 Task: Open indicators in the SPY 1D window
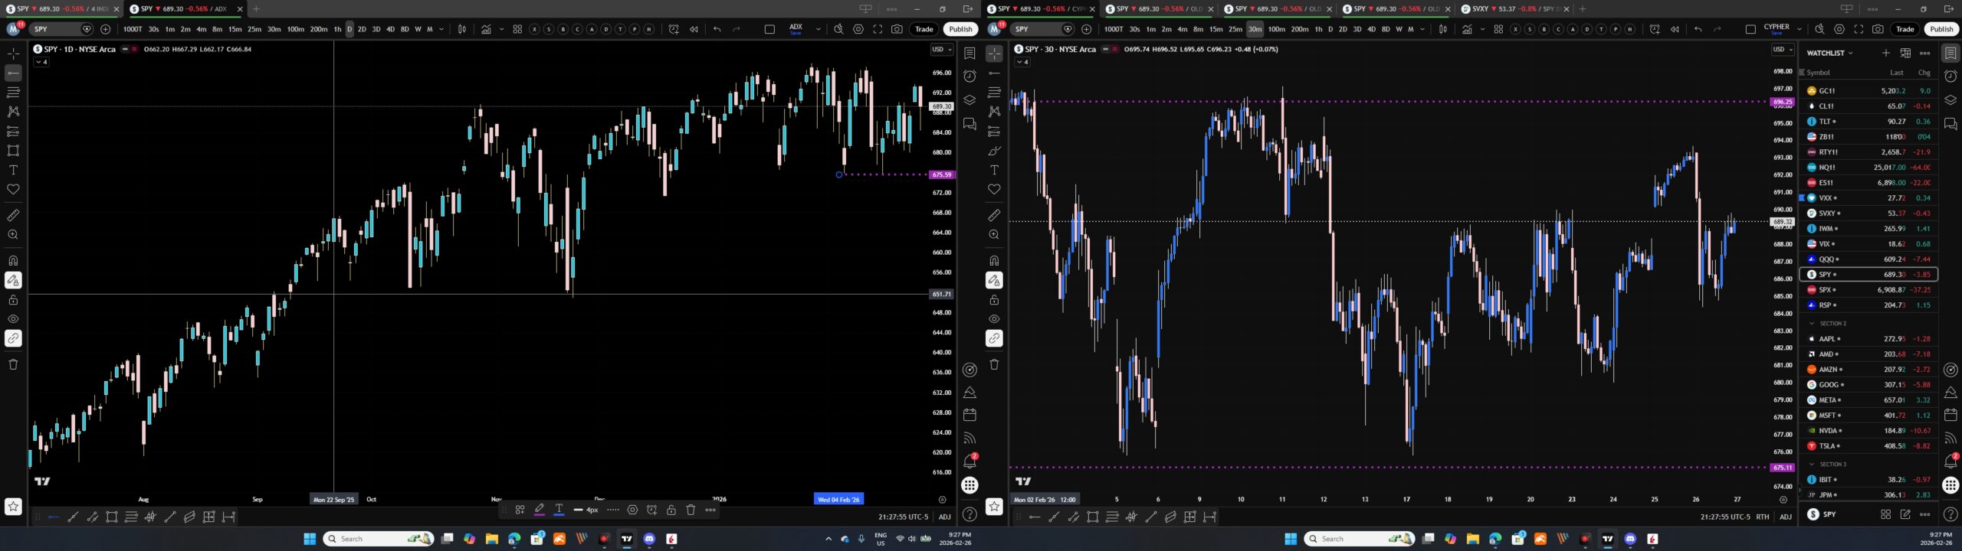[x=486, y=29]
